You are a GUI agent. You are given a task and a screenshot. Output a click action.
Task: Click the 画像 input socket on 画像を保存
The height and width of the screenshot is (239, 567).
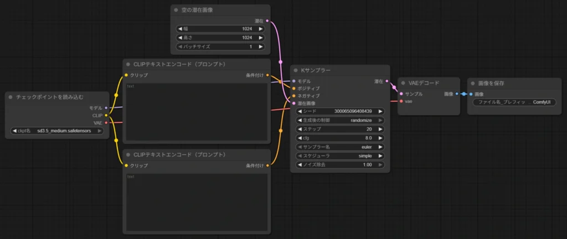pos(471,94)
